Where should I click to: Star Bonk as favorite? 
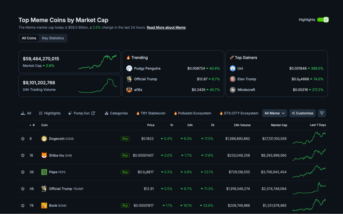[23, 205]
